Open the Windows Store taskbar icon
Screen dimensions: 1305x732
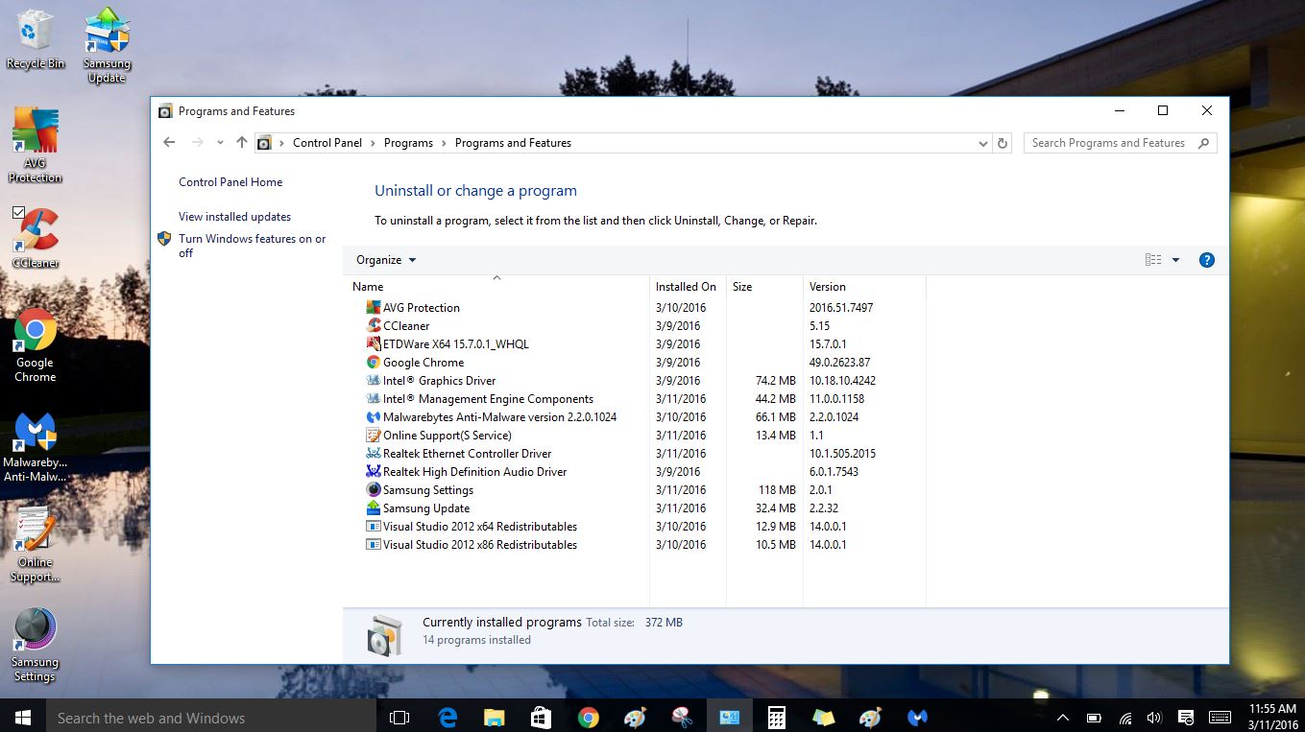pos(542,717)
